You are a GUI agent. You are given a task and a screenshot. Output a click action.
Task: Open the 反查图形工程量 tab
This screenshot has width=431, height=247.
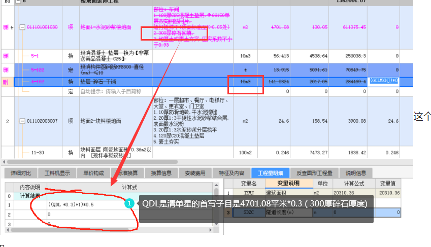pos(314,173)
